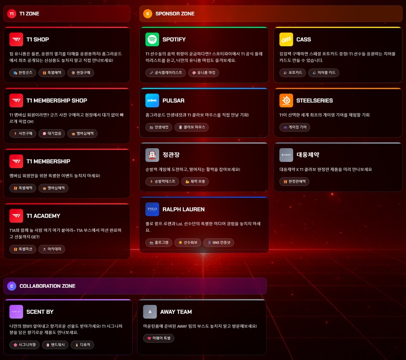The width and height of the screenshot is (406, 360).
Task: Click the 한정판혜택 tag in 대웅제약 card
Action: coord(295,182)
